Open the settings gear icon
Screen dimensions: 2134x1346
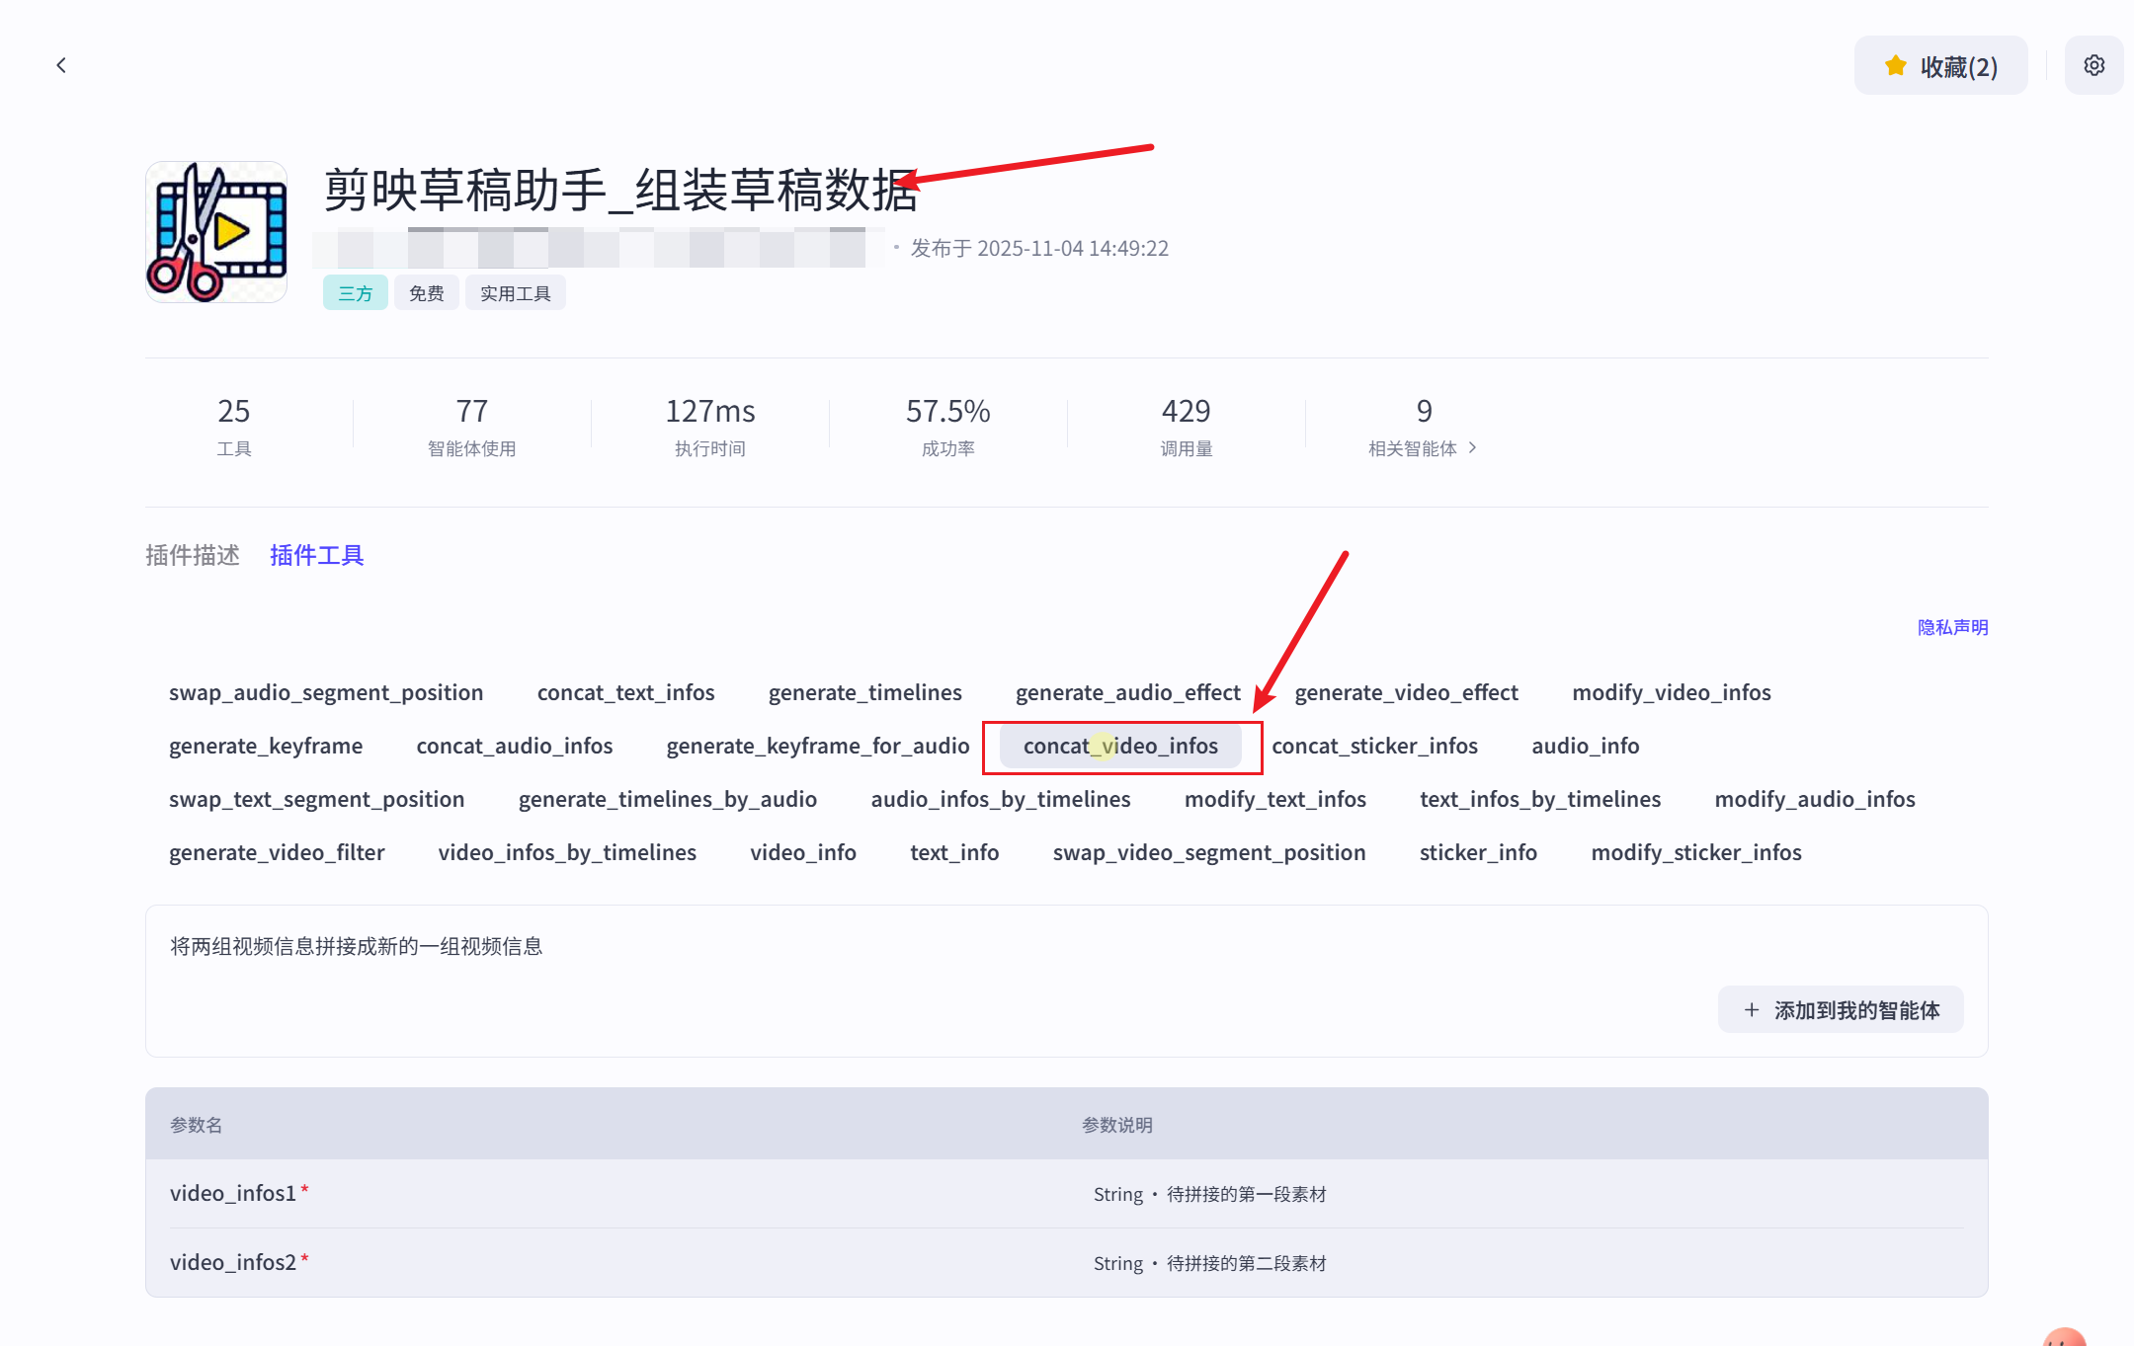[x=2093, y=65]
